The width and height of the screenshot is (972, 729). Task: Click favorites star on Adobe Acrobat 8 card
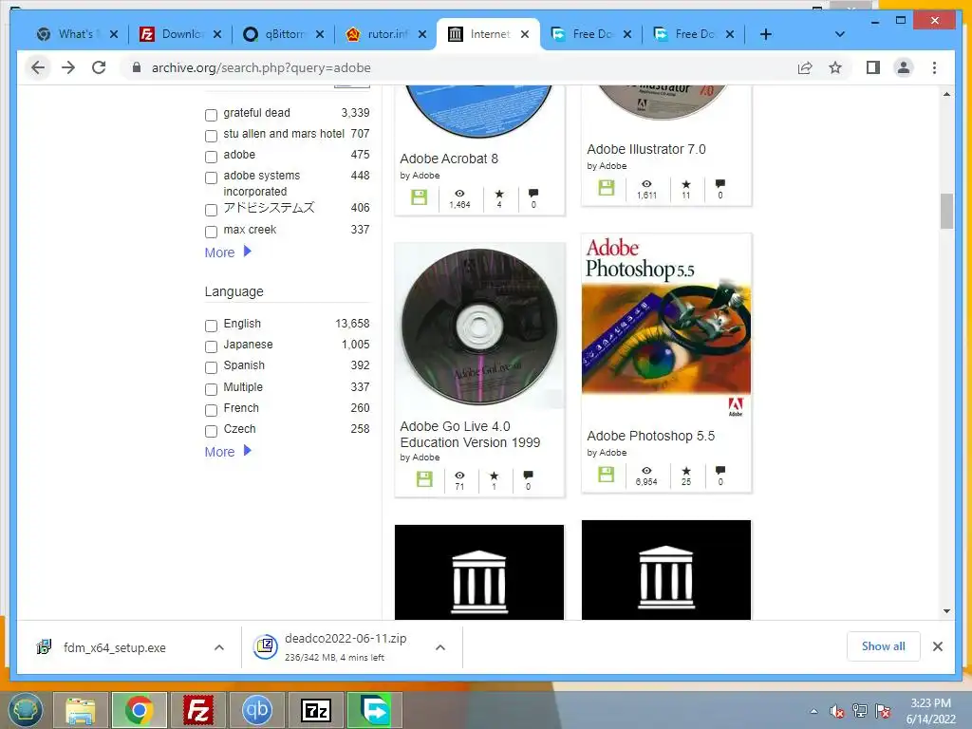tap(499, 194)
